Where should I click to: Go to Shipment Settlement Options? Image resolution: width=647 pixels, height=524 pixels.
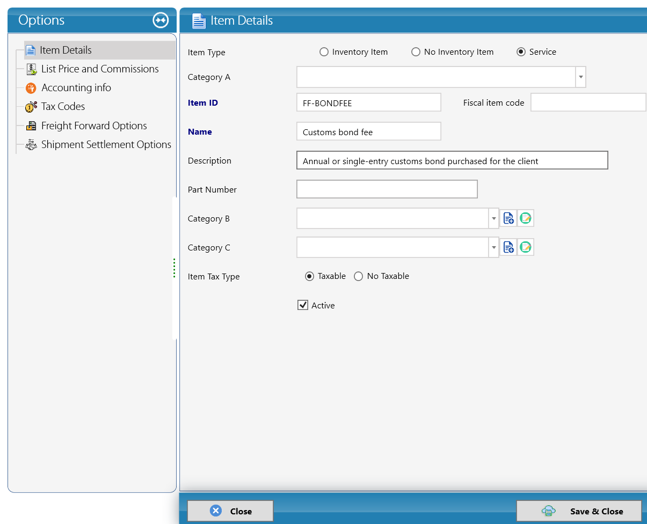[x=106, y=145]
